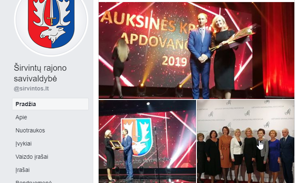Click the Širvintų rajono savivaldybė page title
The image size is (296, 183).
pyautogui.click(x=40, y=73)
